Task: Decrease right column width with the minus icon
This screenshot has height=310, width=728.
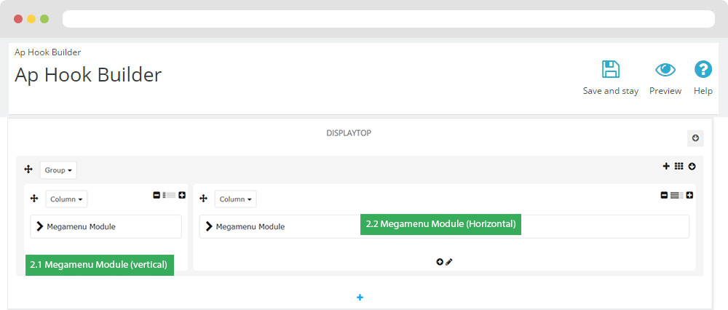Action: click(665, 195)
